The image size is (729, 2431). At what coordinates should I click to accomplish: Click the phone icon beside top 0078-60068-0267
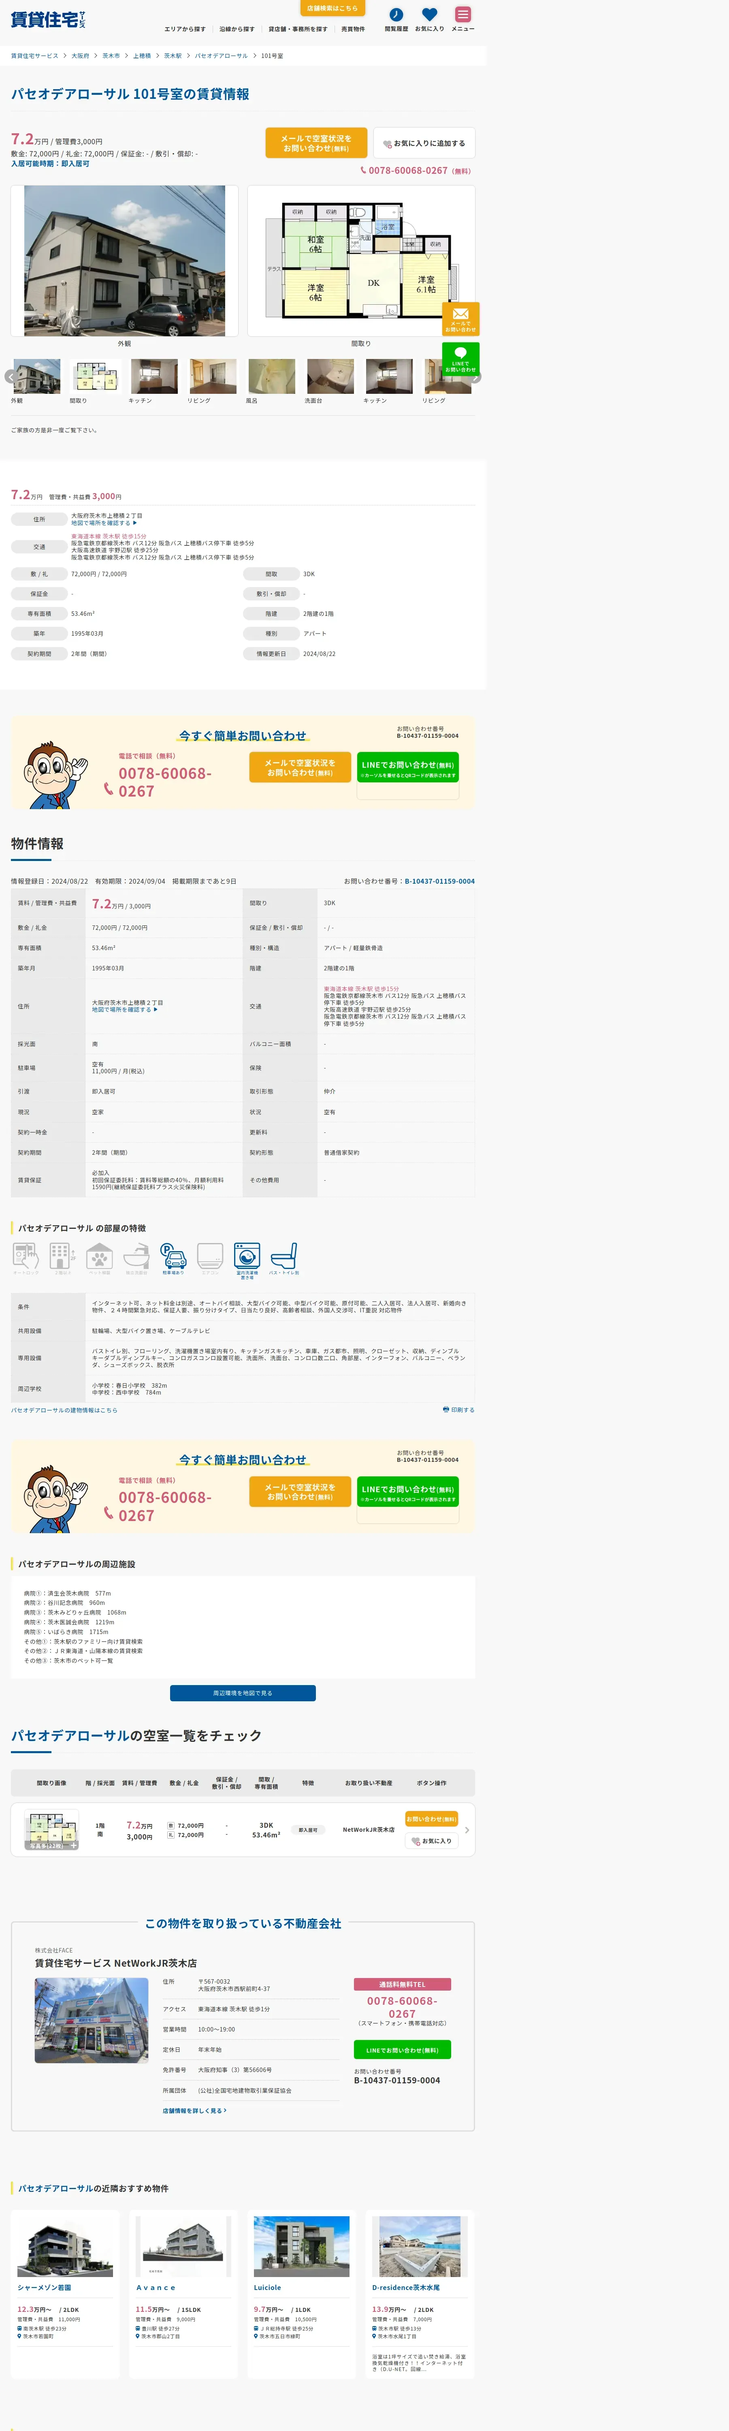pos(363,171)
